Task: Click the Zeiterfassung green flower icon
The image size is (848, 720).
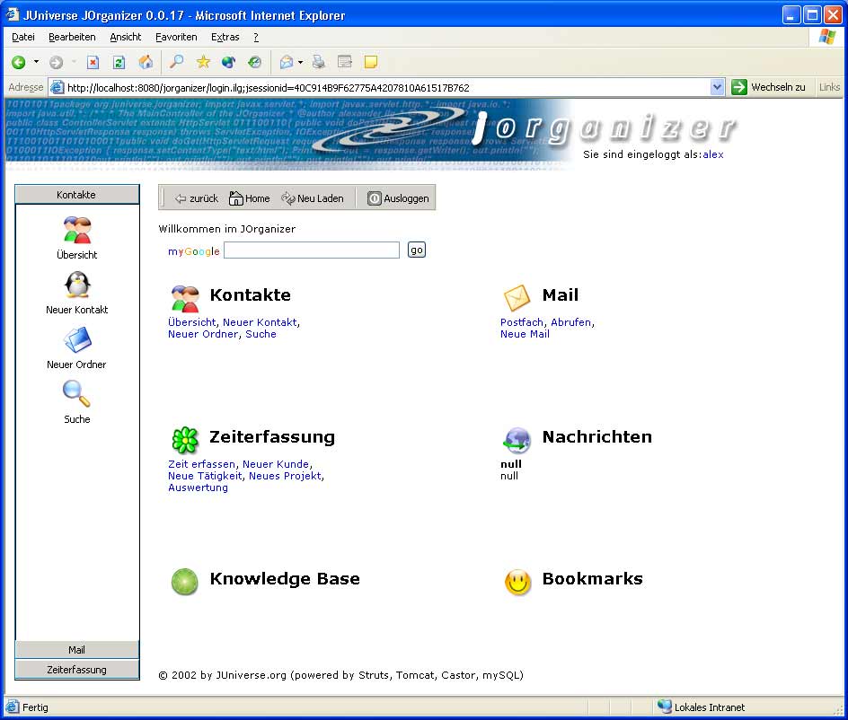Action: [185, 440]
